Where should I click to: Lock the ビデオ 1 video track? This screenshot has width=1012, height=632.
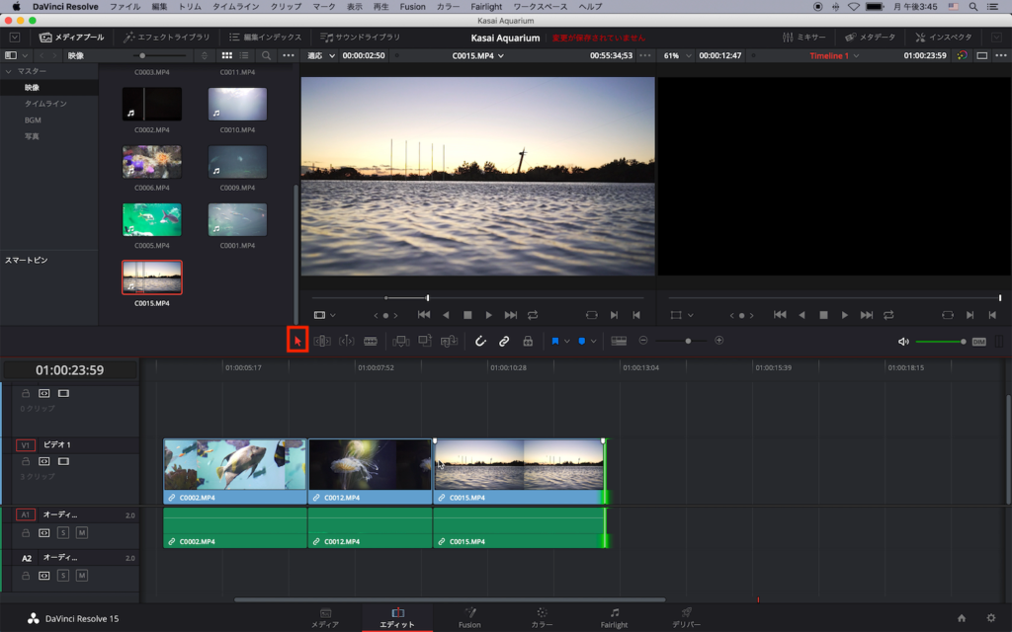click(26, 461)
